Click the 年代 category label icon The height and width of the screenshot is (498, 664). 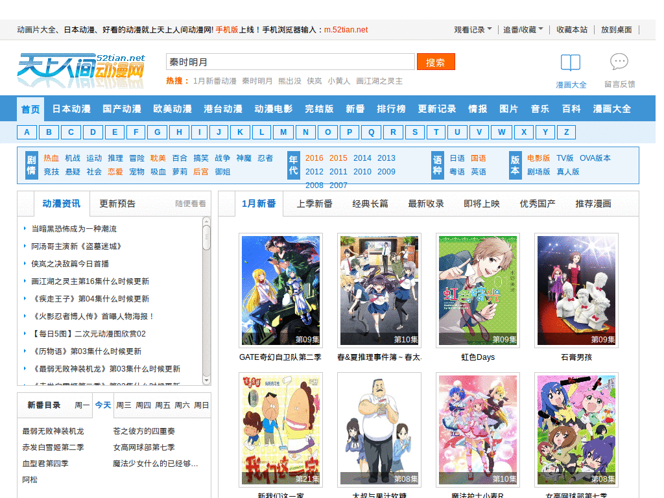pos(294,165)
